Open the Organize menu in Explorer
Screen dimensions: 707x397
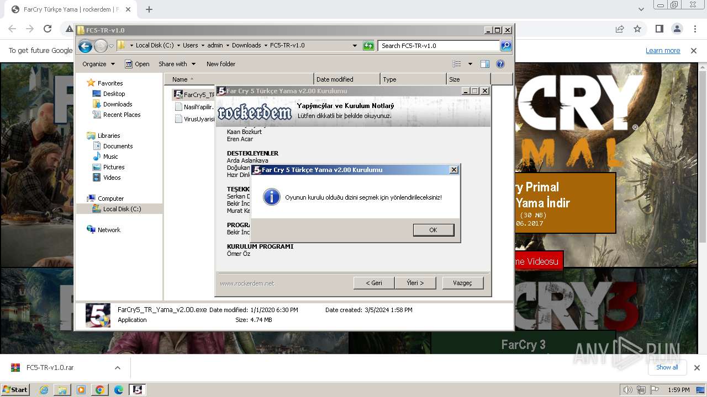[98, 64]
